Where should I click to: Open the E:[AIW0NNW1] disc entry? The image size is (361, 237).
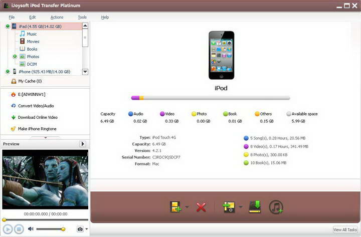coord(32,94)
